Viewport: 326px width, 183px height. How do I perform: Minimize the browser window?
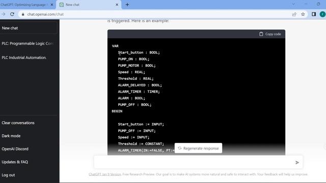(306, 4)
